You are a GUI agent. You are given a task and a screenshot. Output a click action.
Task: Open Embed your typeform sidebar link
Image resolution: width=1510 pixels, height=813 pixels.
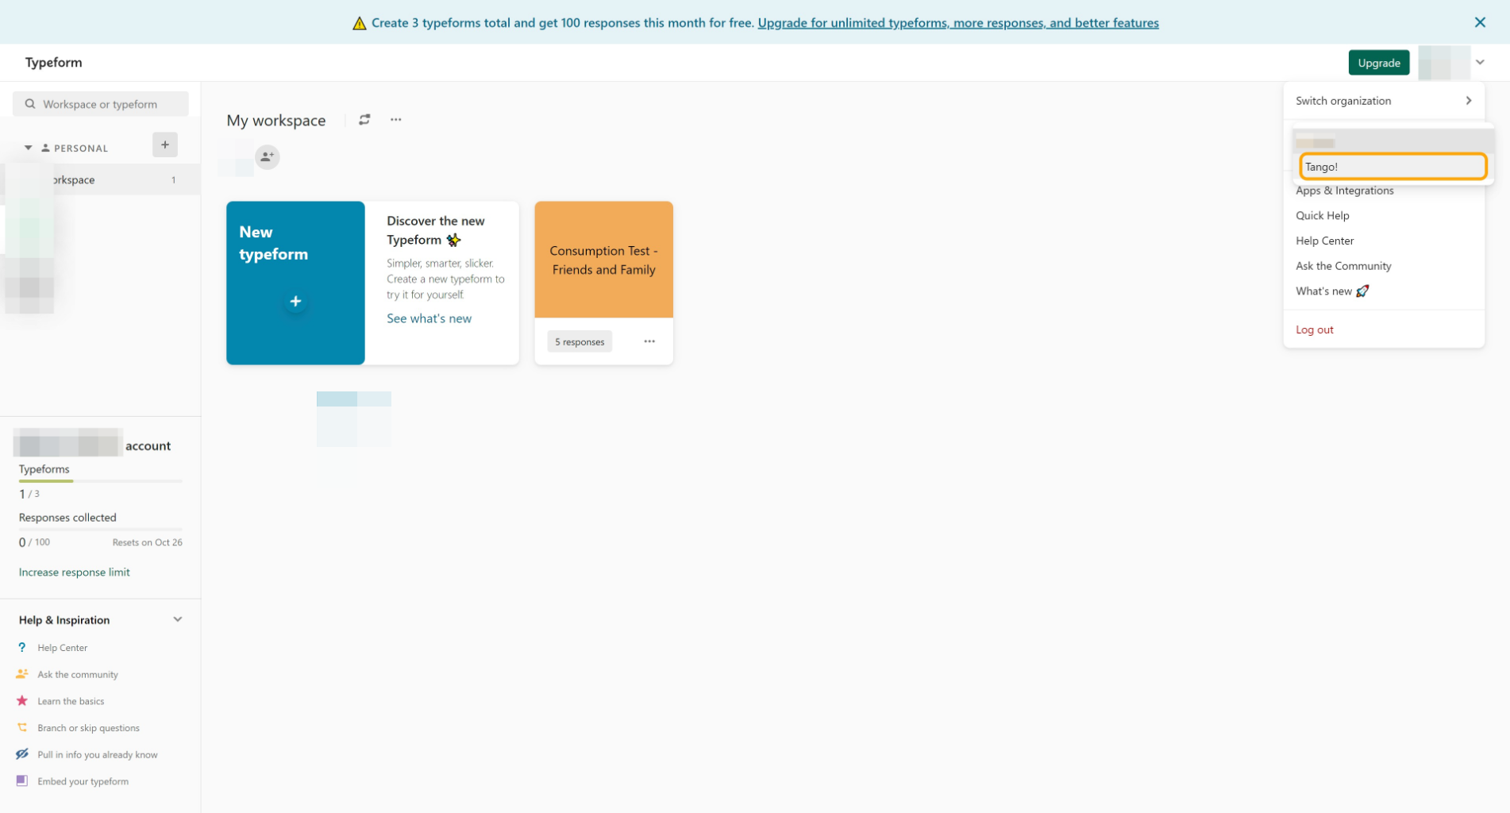point(83,782)
